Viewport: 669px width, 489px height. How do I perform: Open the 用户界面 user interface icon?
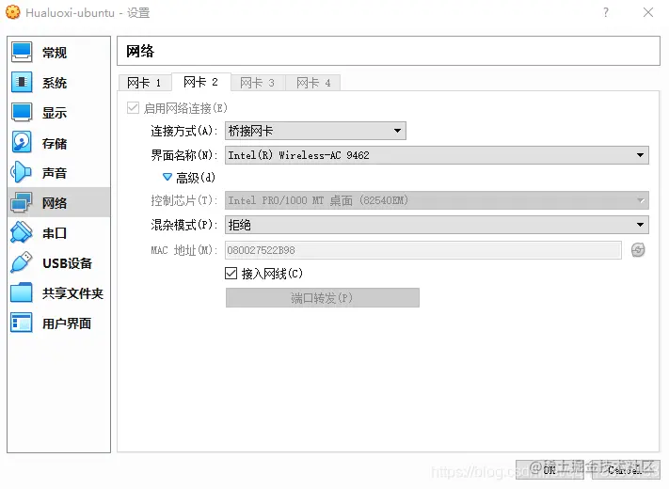(x=22, y=323)
